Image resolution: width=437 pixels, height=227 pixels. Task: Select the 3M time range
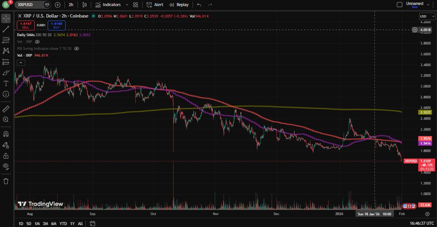45,224
